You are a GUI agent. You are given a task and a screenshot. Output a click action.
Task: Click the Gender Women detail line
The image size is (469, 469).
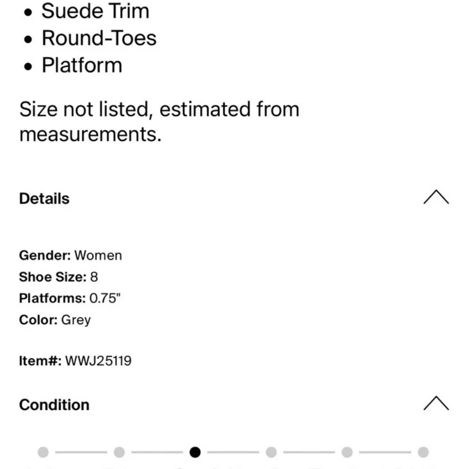click(70, 256)
